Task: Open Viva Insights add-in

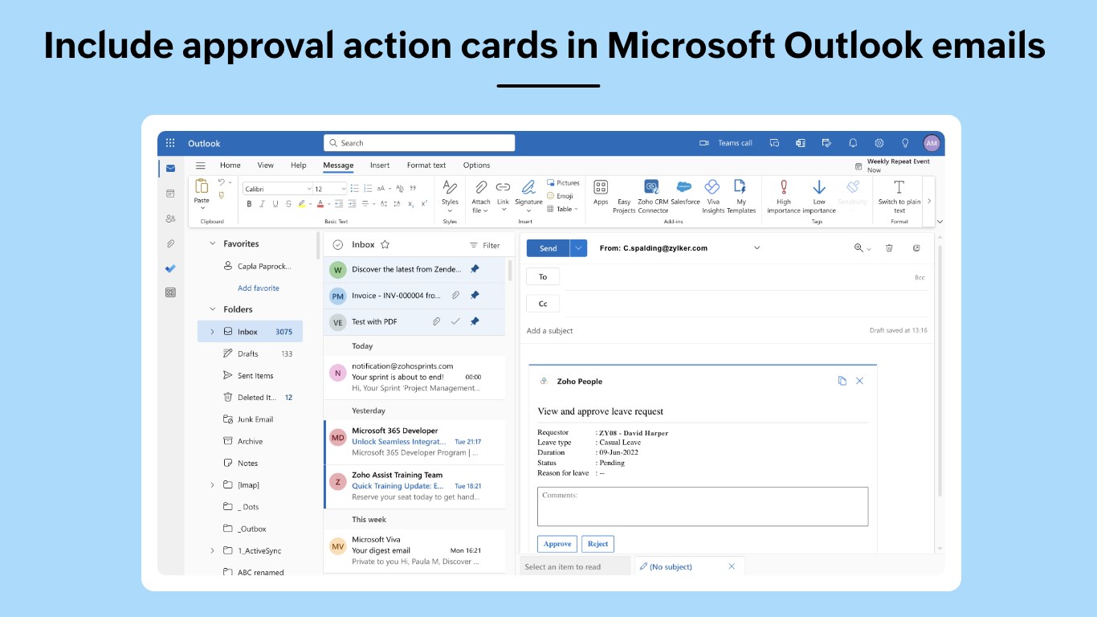Action: click(x=713, y=196)
